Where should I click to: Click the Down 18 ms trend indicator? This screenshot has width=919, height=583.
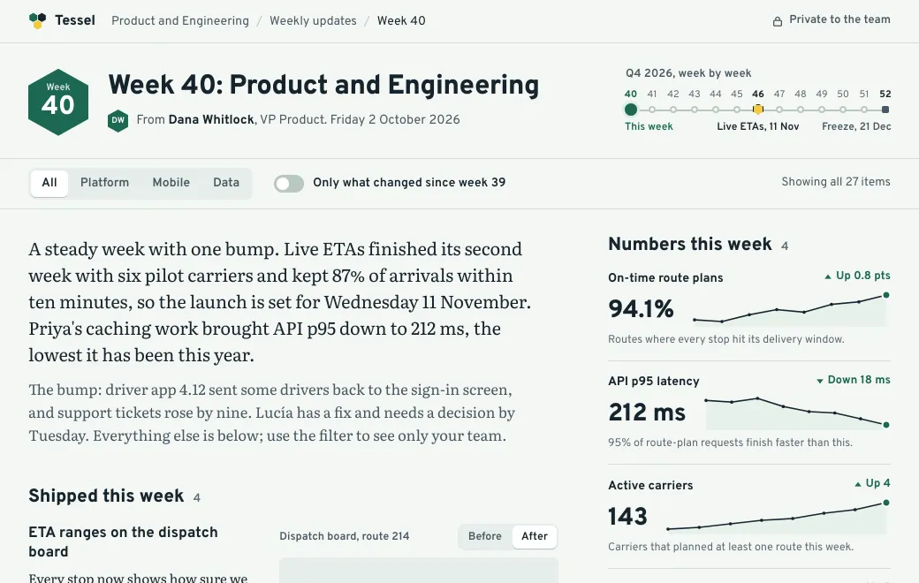click(853, 380)
